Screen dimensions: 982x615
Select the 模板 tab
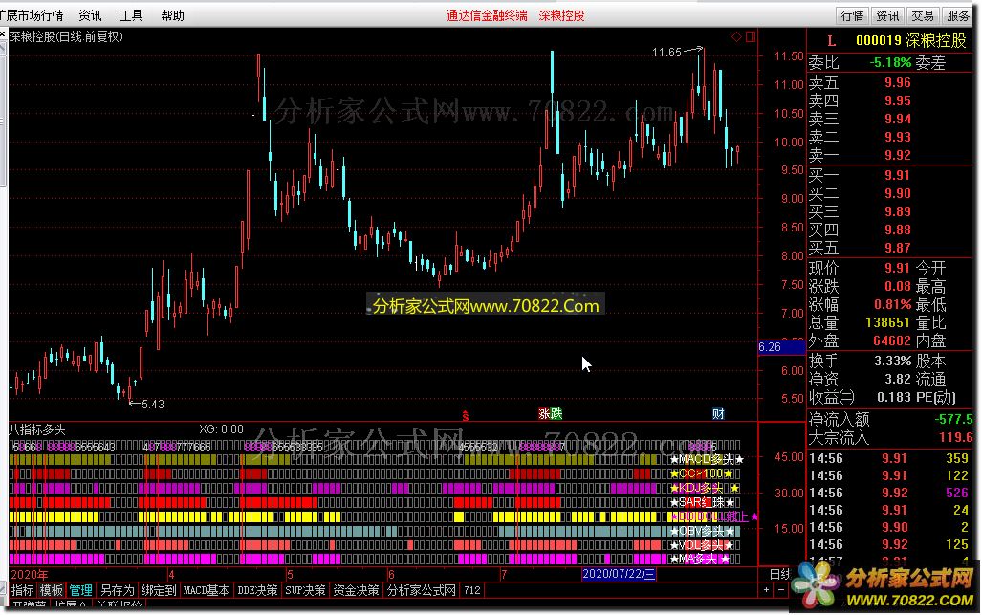[52, 590]
